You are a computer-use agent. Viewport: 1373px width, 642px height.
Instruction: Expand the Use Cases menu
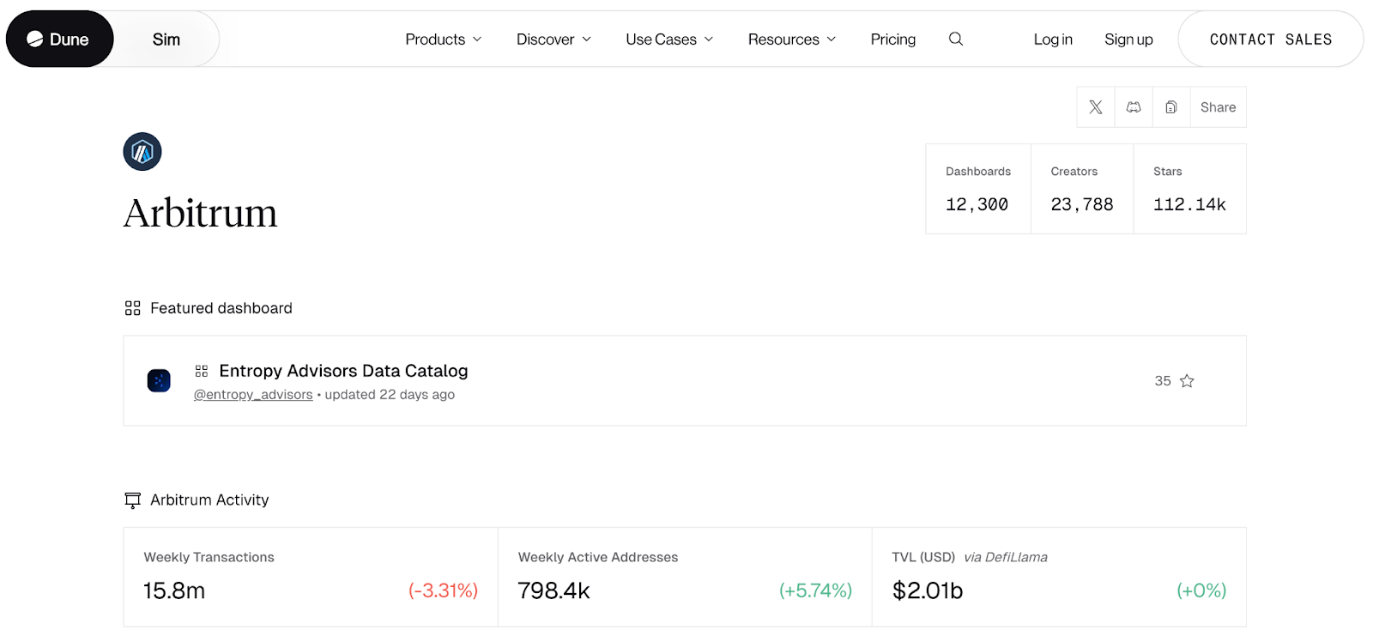(x=669, y=39)
